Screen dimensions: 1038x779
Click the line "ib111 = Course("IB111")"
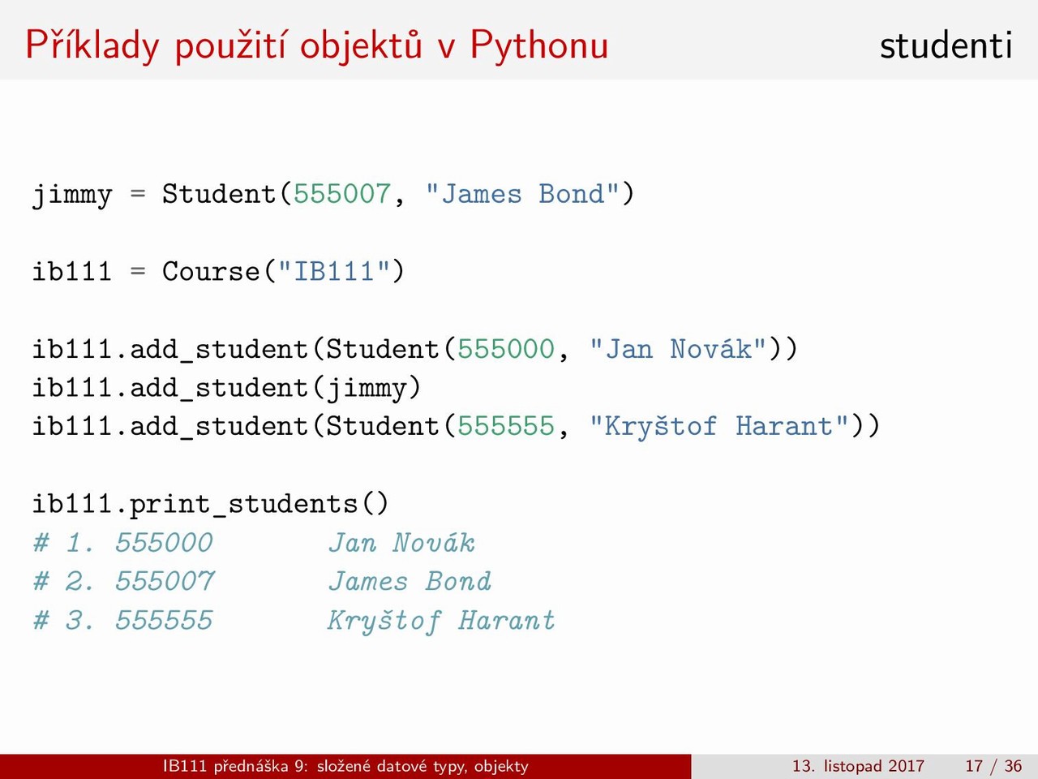click(218, 271)
